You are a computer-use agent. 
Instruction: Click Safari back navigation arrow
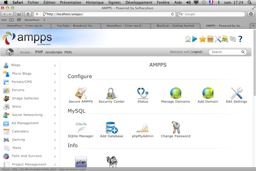4,14
